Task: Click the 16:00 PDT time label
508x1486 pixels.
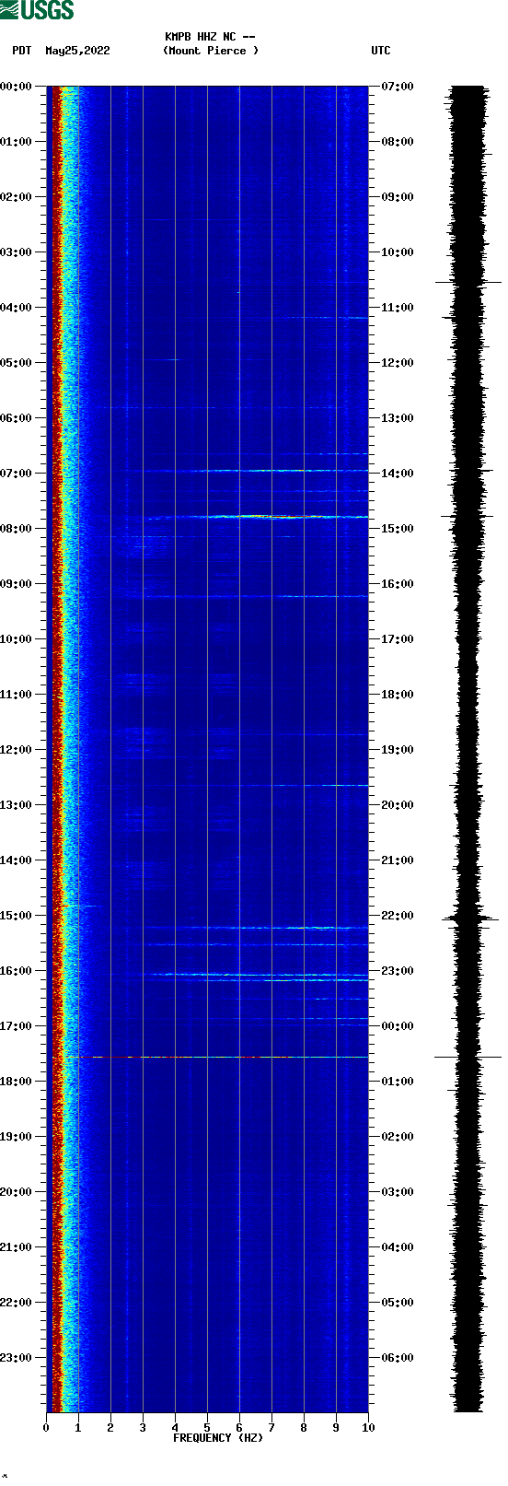Action: pyautogui.click(x=17, y=971)
